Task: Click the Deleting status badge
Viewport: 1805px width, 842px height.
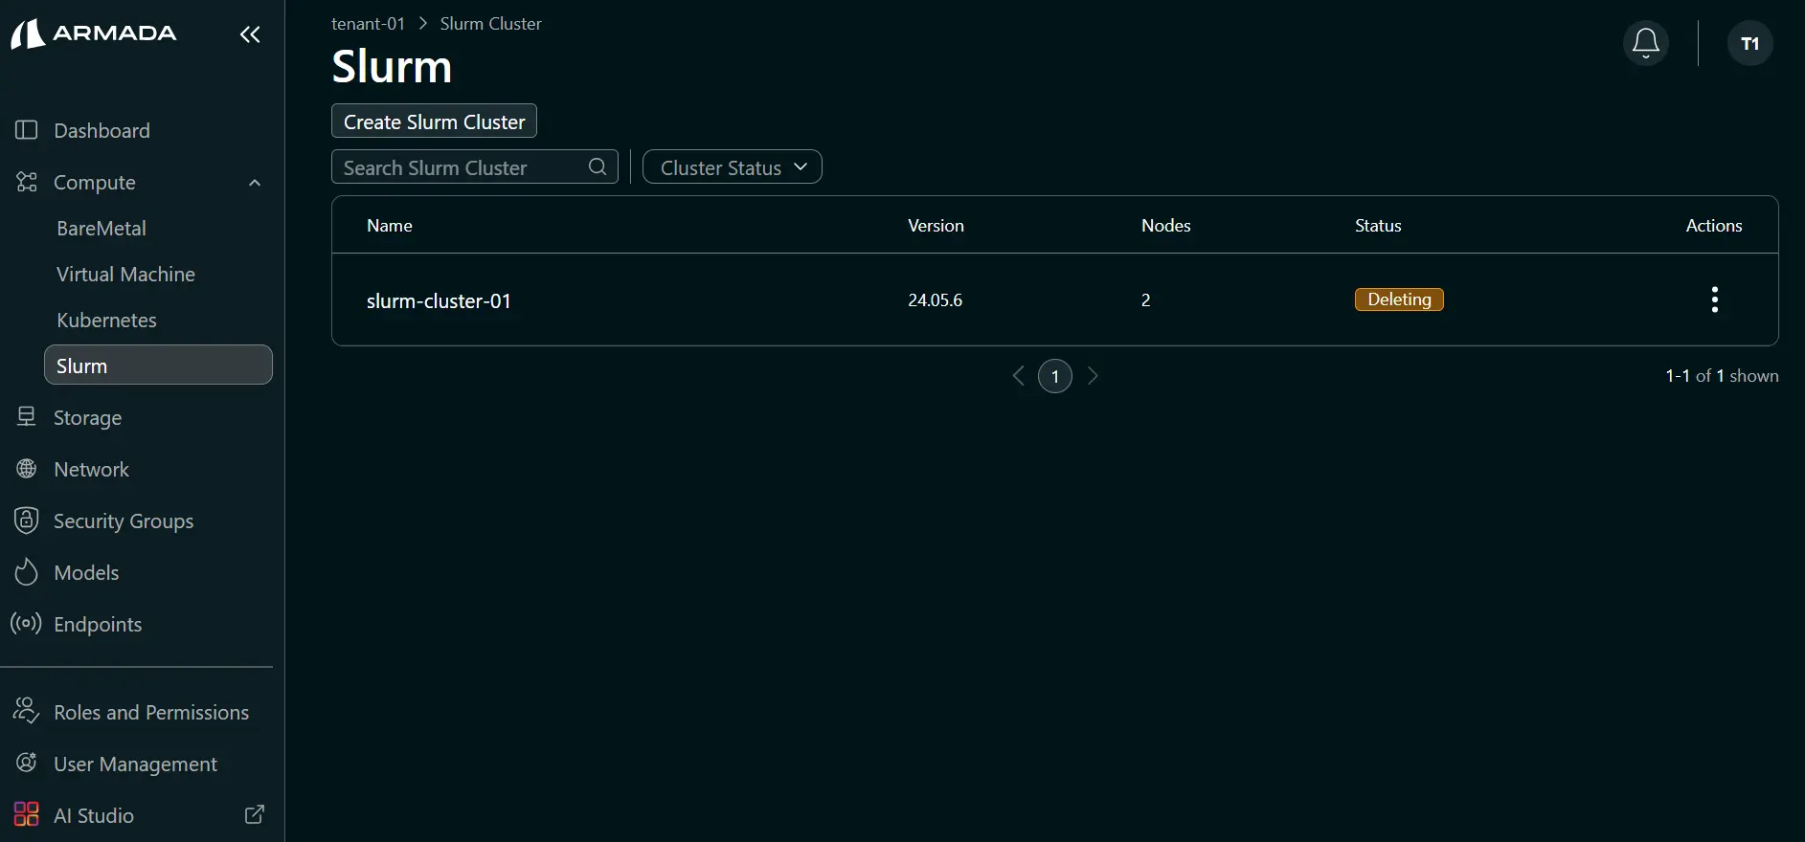Action: (1399, 299)
